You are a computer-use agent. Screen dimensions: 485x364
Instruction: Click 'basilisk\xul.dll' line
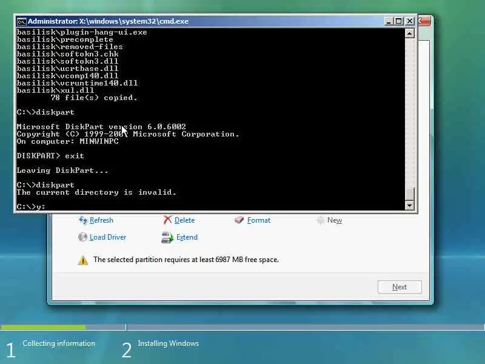[x=55, y=90]
